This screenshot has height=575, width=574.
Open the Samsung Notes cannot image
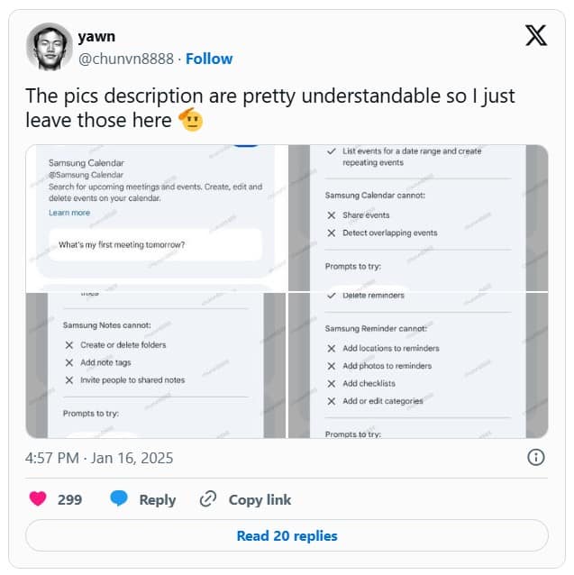156,366
